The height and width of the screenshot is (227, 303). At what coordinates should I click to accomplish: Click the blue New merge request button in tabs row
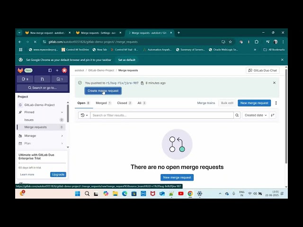point(254,103)
